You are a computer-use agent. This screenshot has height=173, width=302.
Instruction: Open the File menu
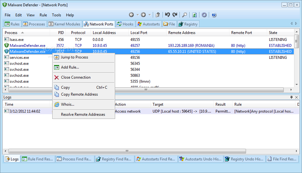click(8, 15)
